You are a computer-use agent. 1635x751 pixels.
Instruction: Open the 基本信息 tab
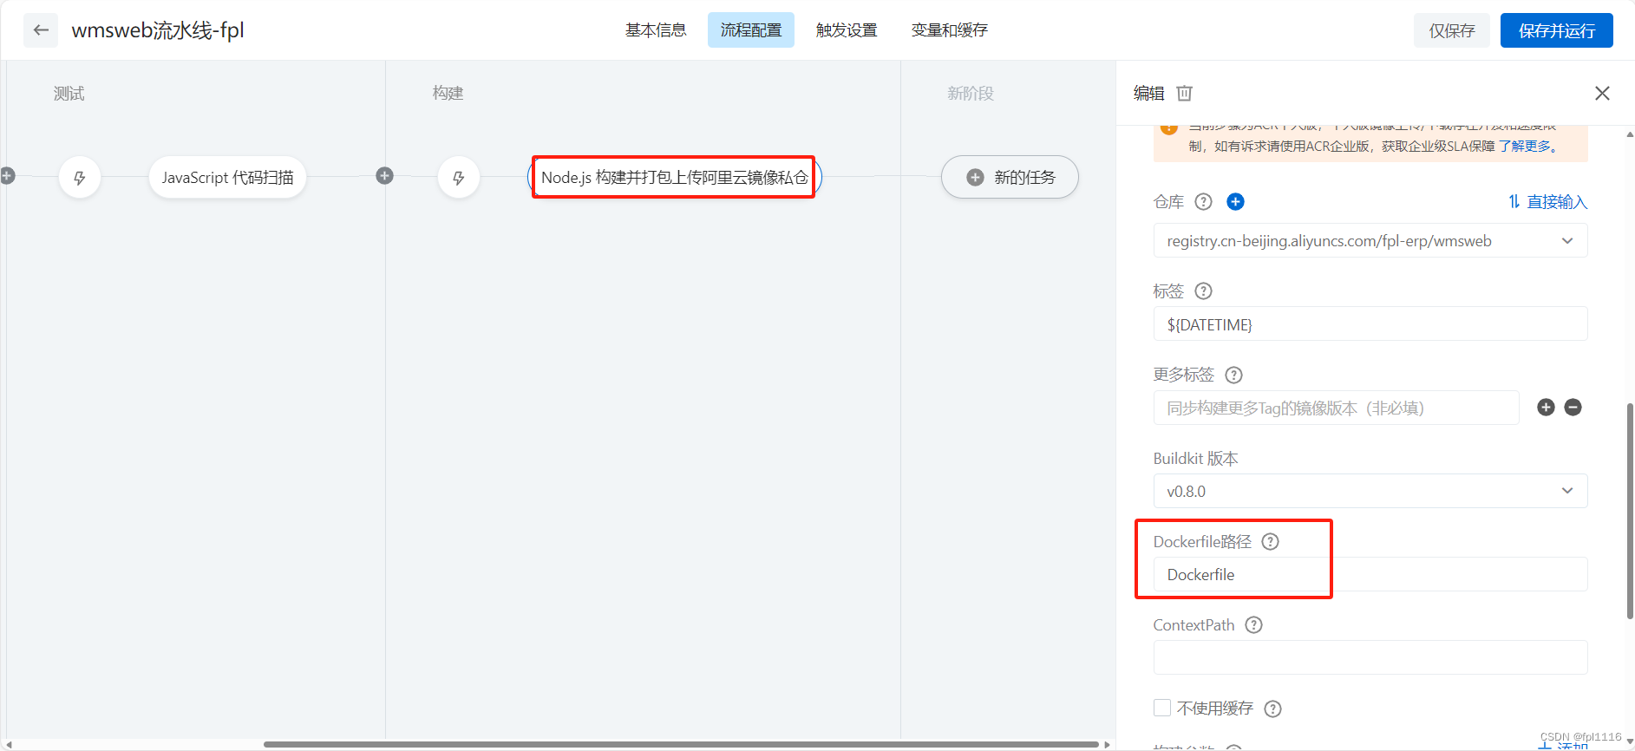click(656, 30)
